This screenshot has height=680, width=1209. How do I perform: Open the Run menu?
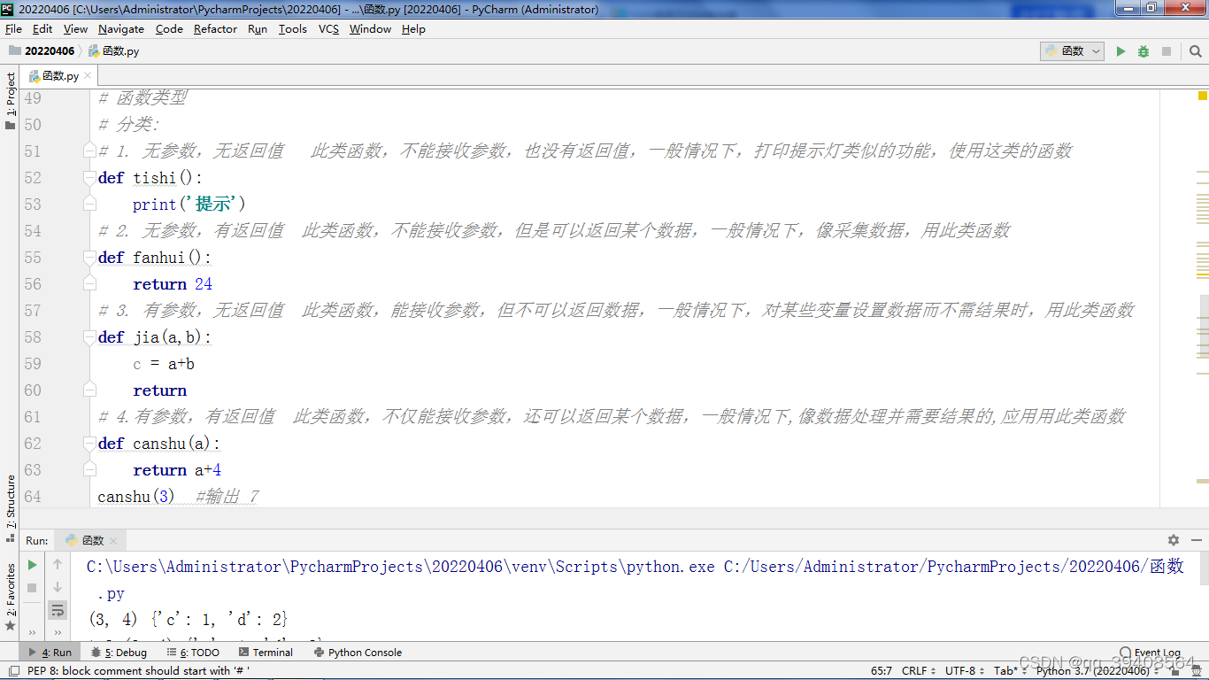coord(258,29)
